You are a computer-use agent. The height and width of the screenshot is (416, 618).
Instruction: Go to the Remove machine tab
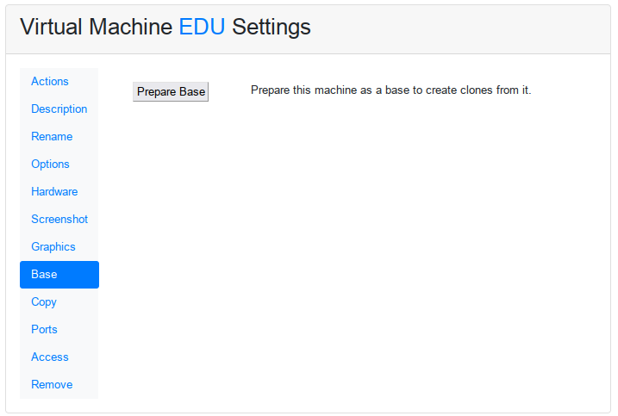coord(59,385)
